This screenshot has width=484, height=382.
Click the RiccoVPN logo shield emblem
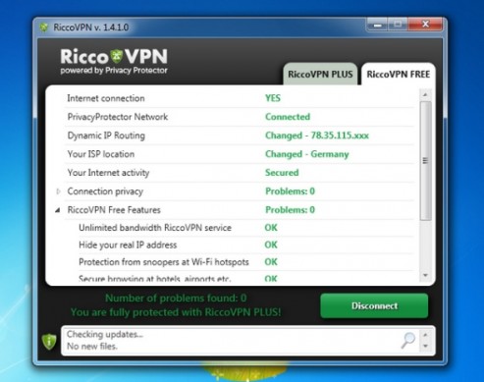(x=116, y=56)
